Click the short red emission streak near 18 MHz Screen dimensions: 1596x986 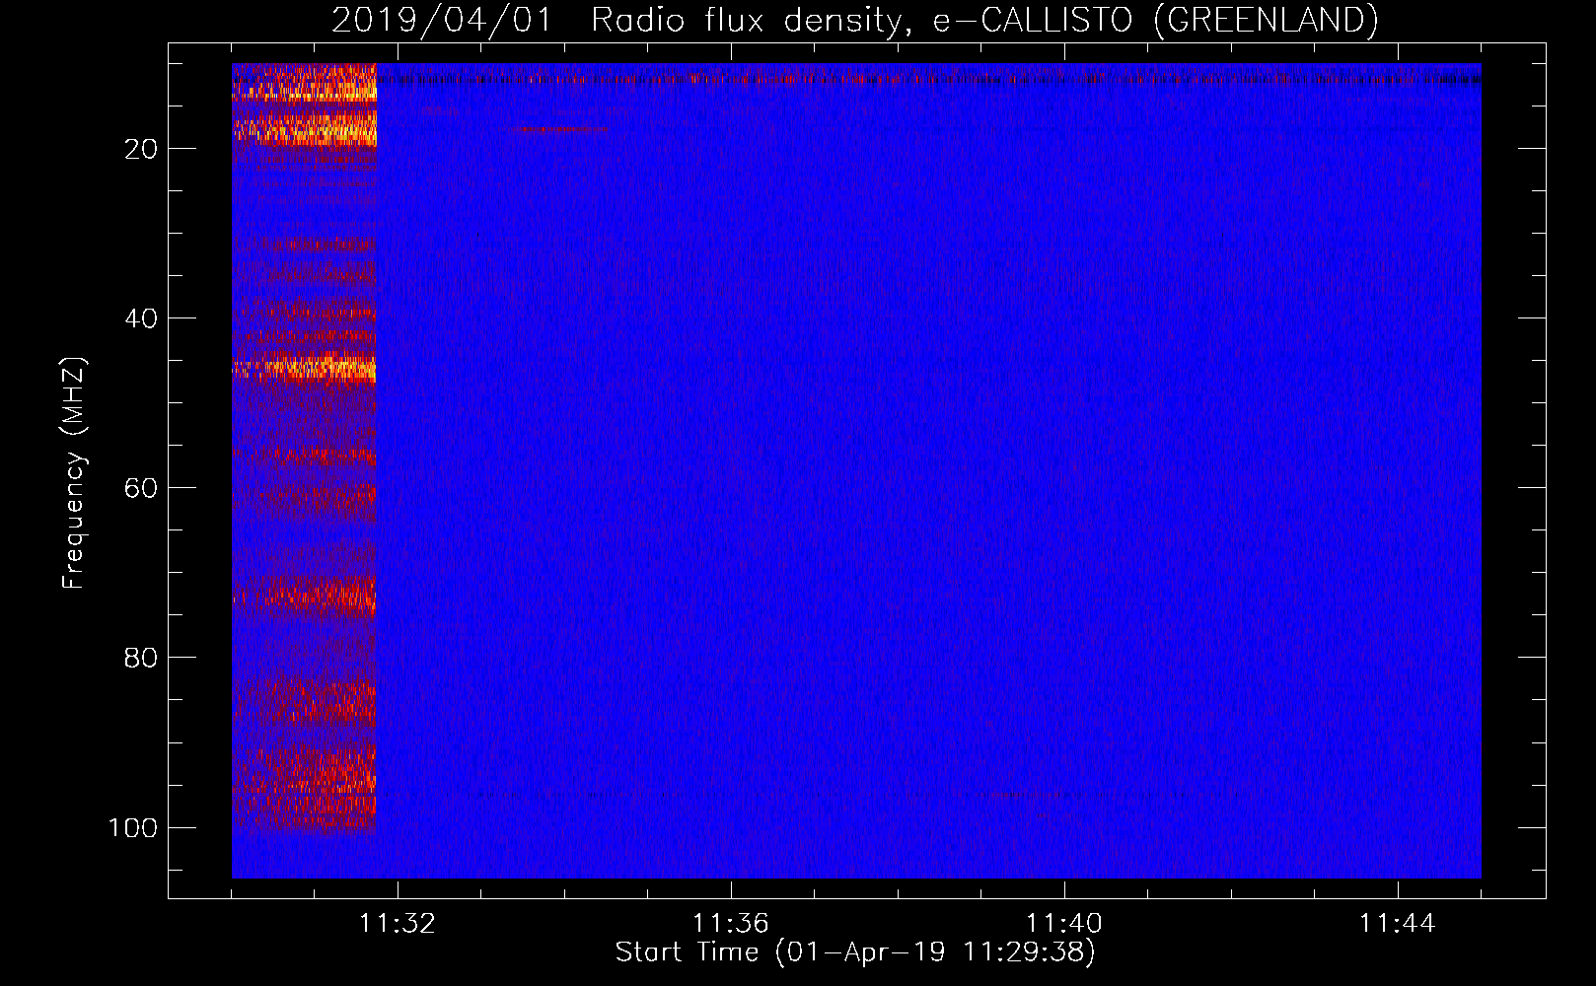[559, 130]
